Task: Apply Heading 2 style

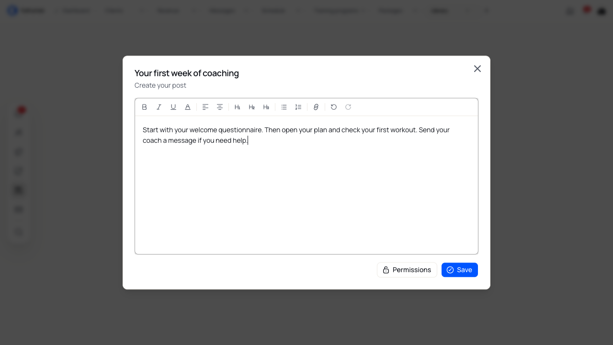Action: click(252, 107)
